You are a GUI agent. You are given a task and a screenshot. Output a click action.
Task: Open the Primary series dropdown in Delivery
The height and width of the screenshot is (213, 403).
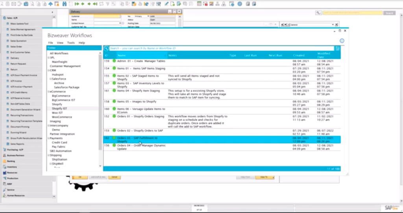click(x=148, y=16)
